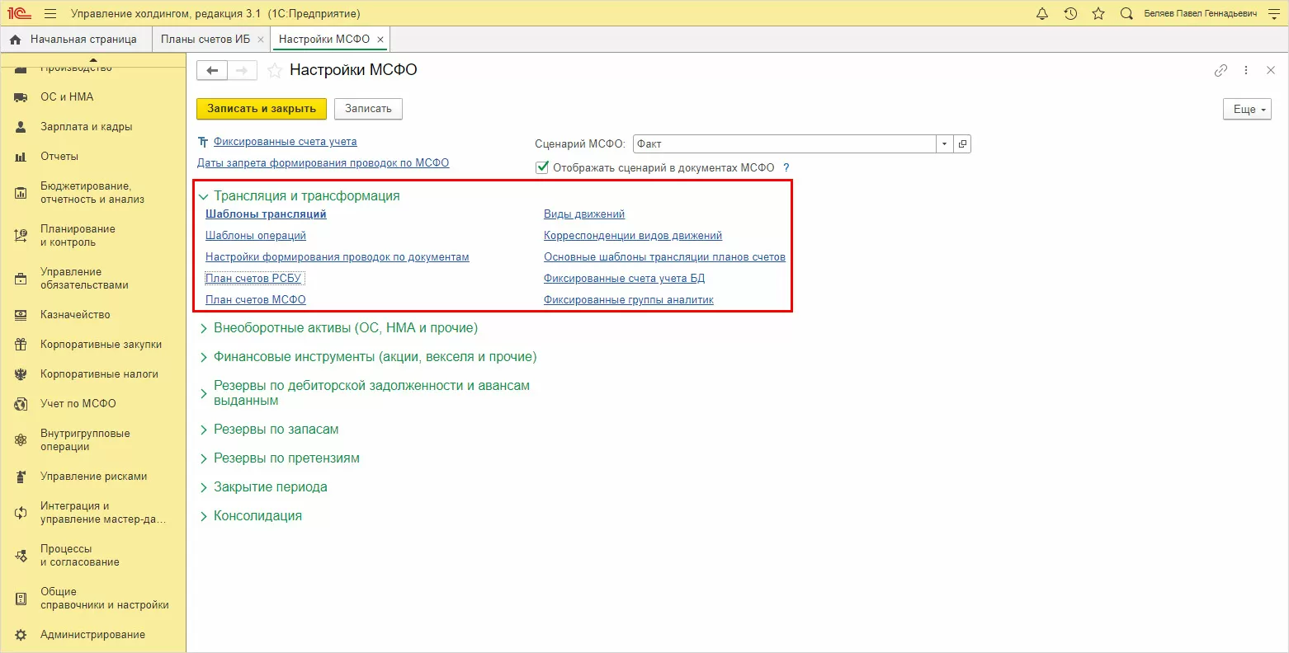Toggle Отображать сценарий в документах МСФО checkbox
Viewport: 1289px width, 653px height.
pos(542,167)
